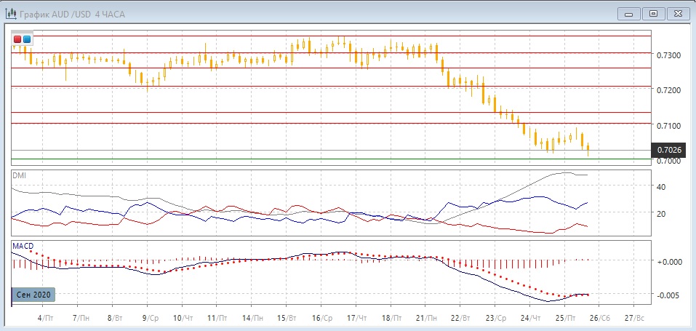
Task: Click the 0.7100 price axis label
Action: pyautogui.click(x=669, y=126)
